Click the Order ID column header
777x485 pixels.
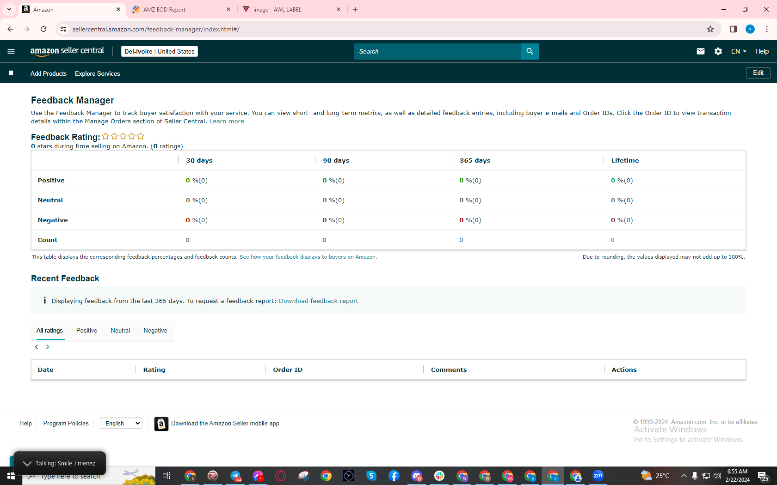point(288,370)
